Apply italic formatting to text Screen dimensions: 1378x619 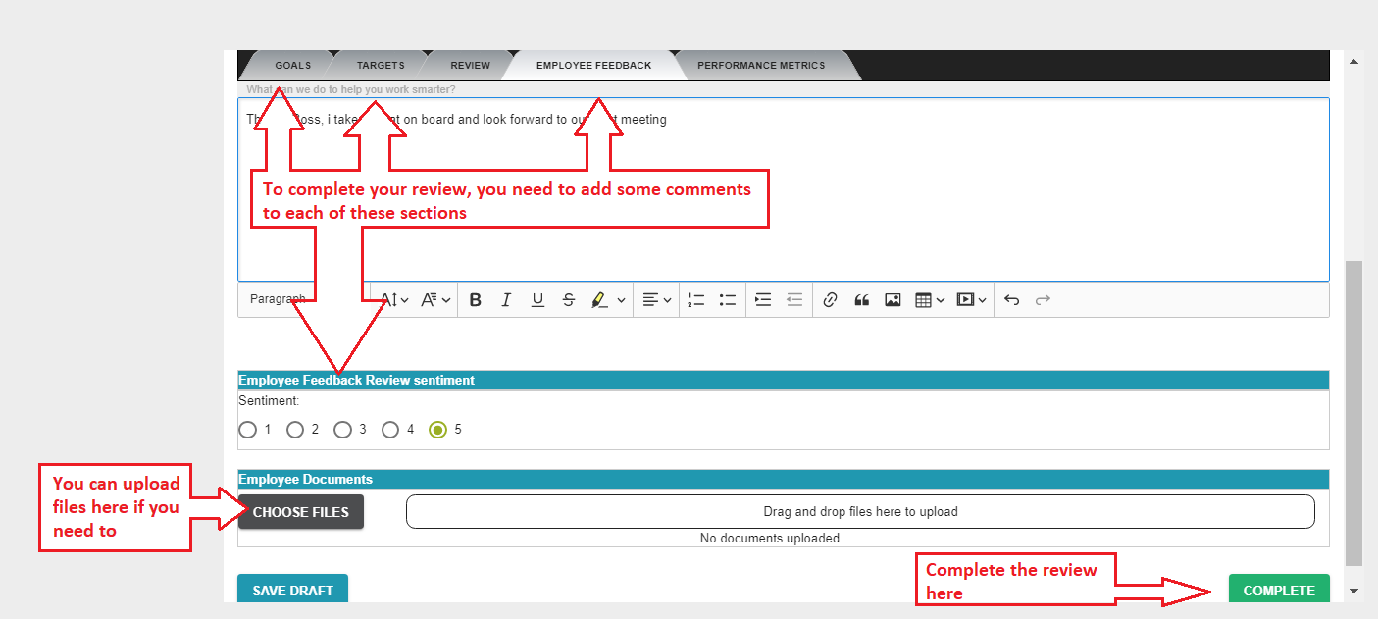(x=506, y=300)
